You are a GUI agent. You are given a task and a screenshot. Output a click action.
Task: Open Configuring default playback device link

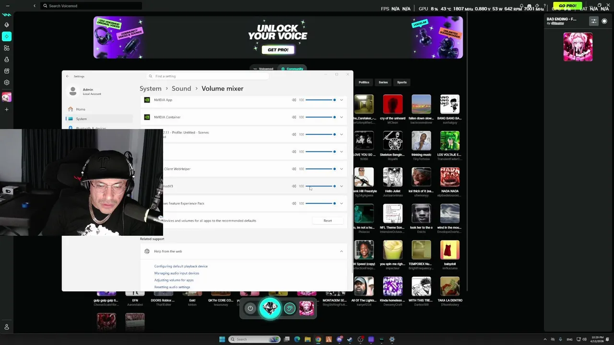pyautogui.click(x=181, y=266)
